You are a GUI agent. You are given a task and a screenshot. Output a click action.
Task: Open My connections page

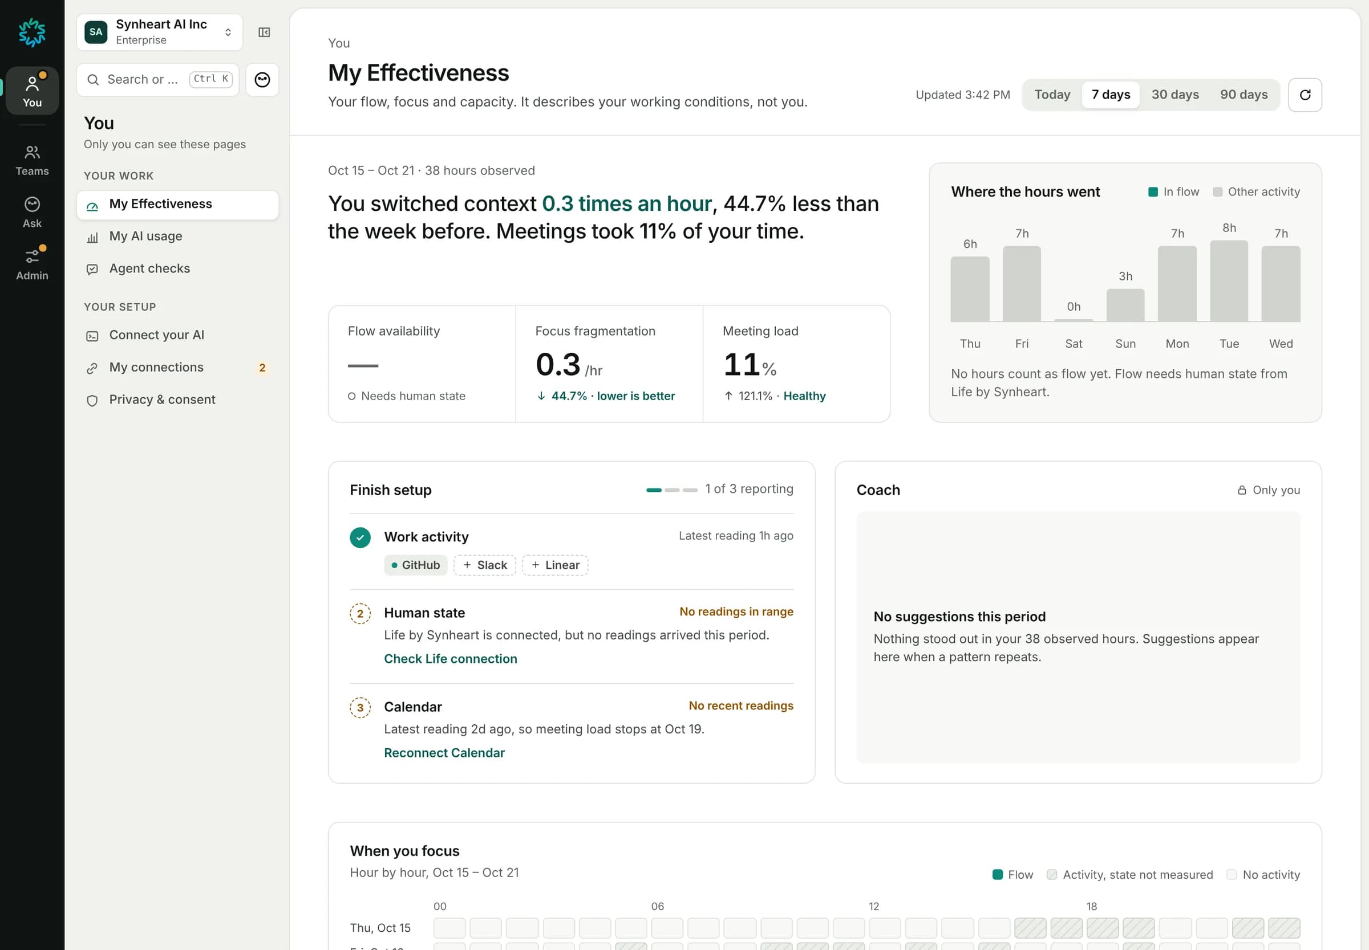[x=177, y=368]
